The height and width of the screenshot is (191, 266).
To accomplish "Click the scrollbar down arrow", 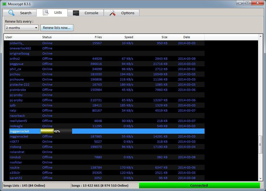I will coord(261,179).
